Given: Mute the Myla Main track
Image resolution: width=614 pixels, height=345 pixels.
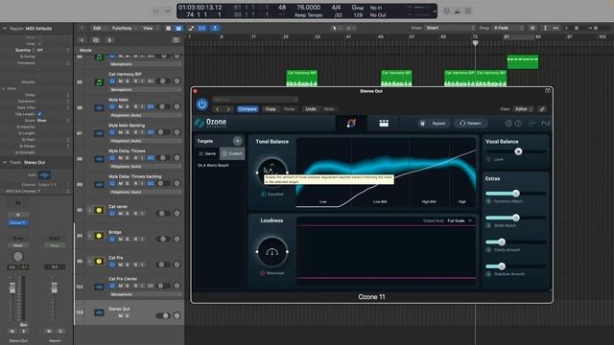Looking at the screenshot, I should click(120, 106).
